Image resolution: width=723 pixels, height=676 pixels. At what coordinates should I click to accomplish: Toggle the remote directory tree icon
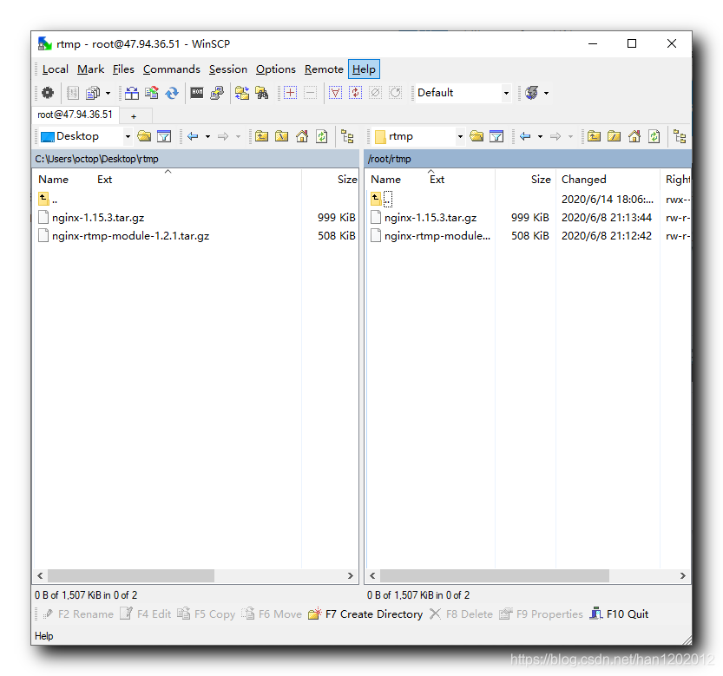(680, 136)
